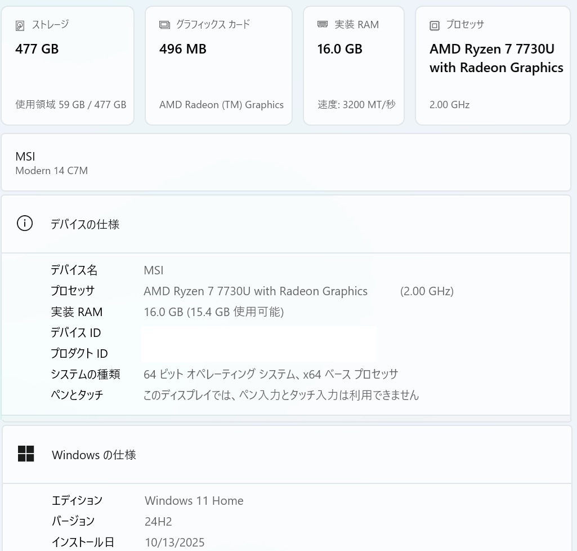Collapse the デバイスの仕様 section header

pyautogui.click(x=286, y=224)
